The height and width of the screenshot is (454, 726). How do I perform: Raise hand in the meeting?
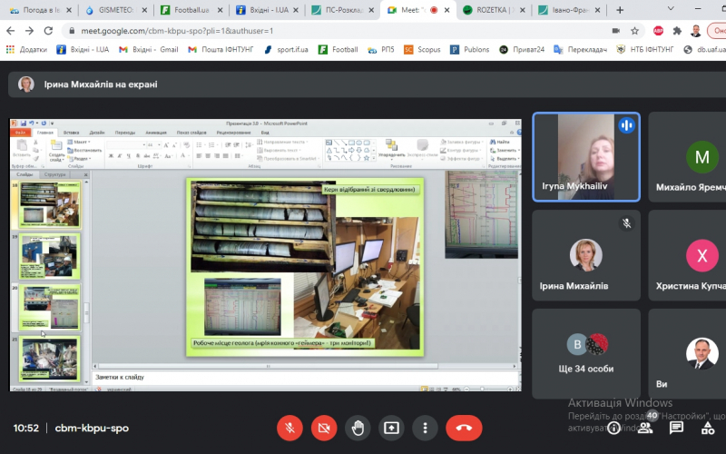pos(358,428)
